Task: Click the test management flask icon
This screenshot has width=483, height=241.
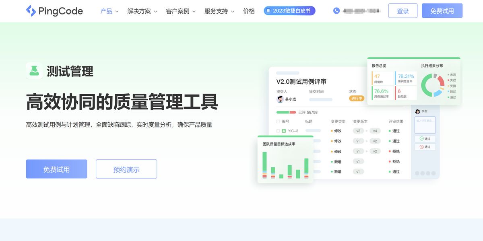Action: click(x=34, y=71)
